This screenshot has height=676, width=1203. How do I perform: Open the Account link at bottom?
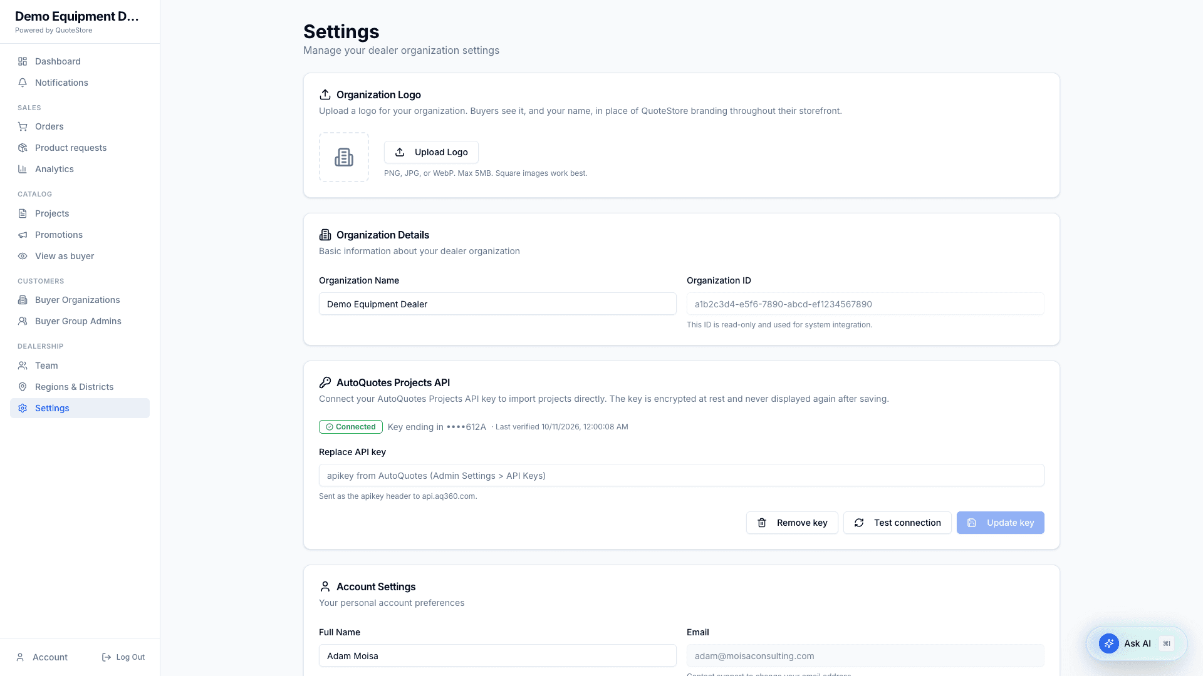click(x=41, y=657)
